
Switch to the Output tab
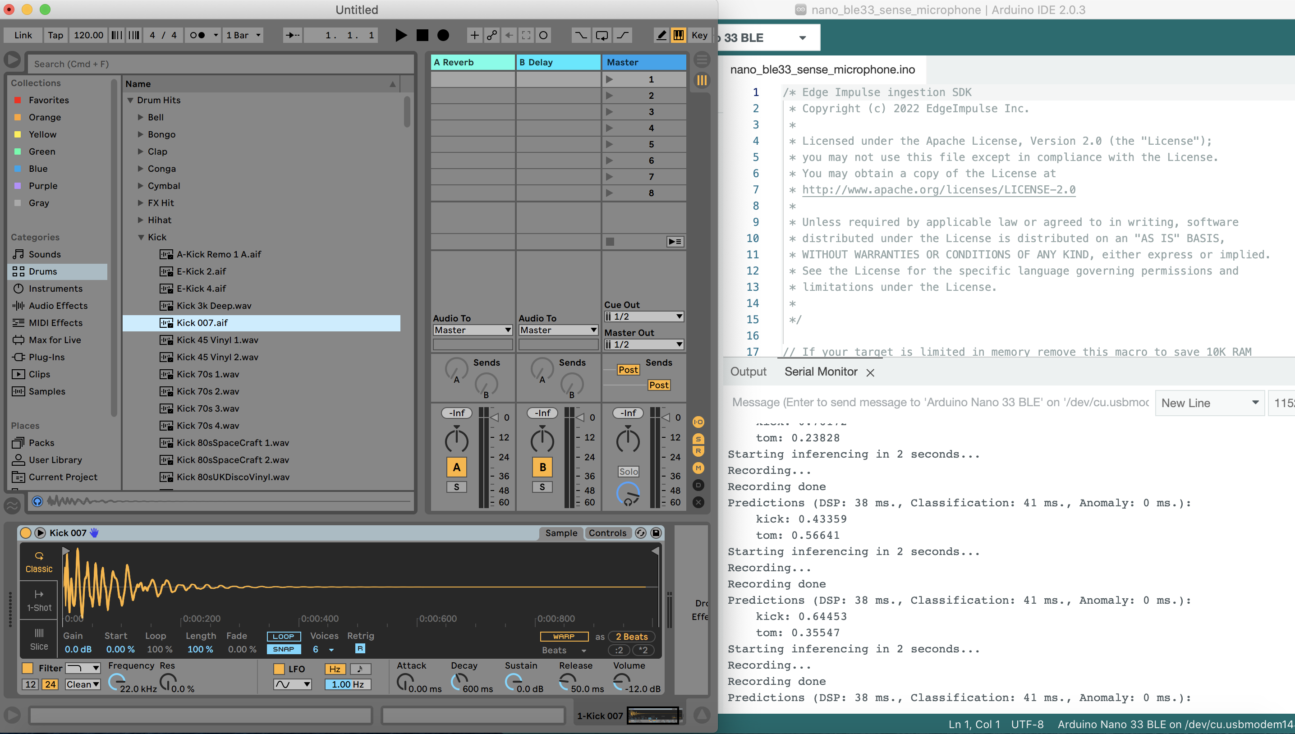coord(748,372)
